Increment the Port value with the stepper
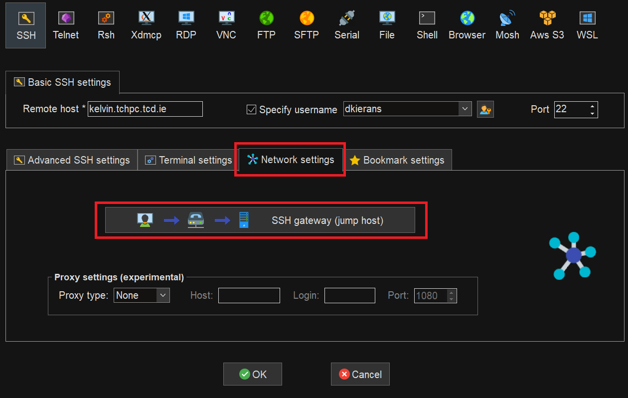The image size is (628, 398). pyautogui.click(x=592, y=106)
